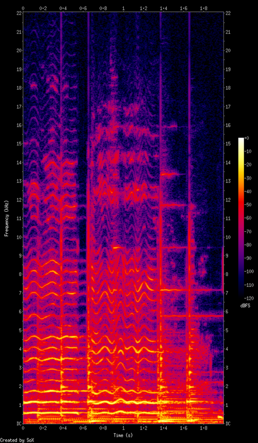Click the "0.4" label on the top time axis

click(63, 9)
